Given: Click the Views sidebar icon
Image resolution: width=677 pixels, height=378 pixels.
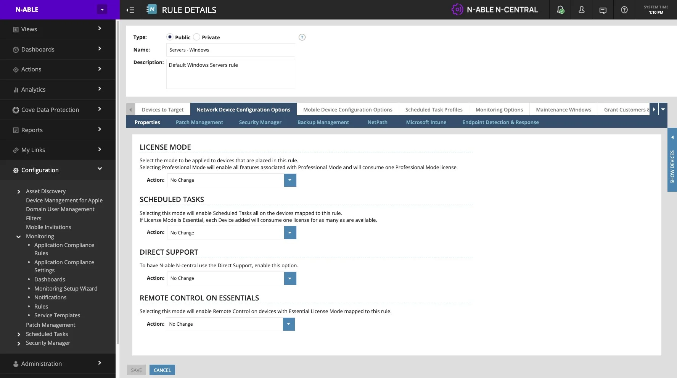Looking at the screenshot, I should coord(16,29).
